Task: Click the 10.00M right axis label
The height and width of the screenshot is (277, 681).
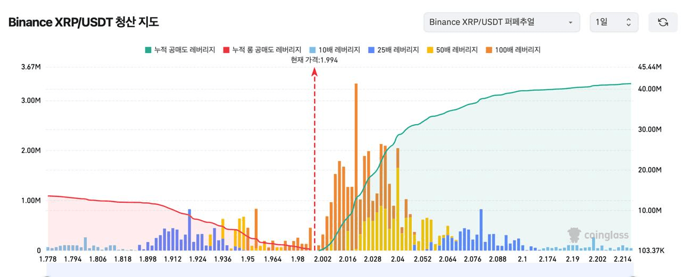Action: 649,210
